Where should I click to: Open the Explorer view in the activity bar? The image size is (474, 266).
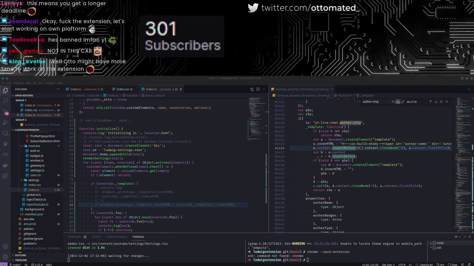point(5,91)
